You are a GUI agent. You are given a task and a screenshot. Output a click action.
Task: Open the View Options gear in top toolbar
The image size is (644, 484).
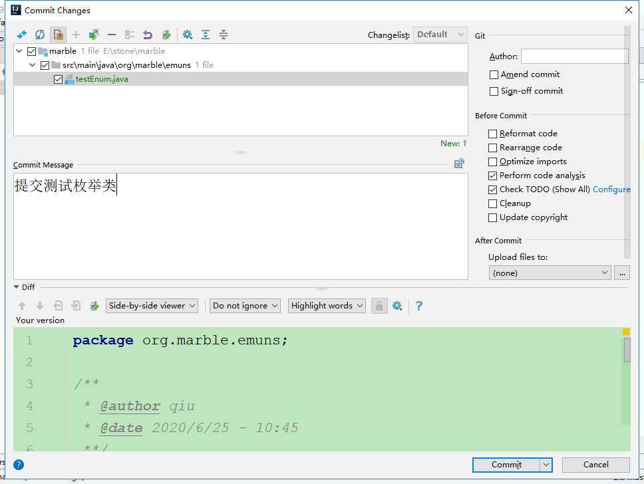point(188,35)
